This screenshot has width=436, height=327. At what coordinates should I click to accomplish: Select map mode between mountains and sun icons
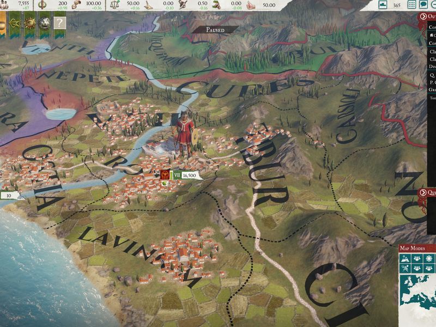(x=417, y=259)
